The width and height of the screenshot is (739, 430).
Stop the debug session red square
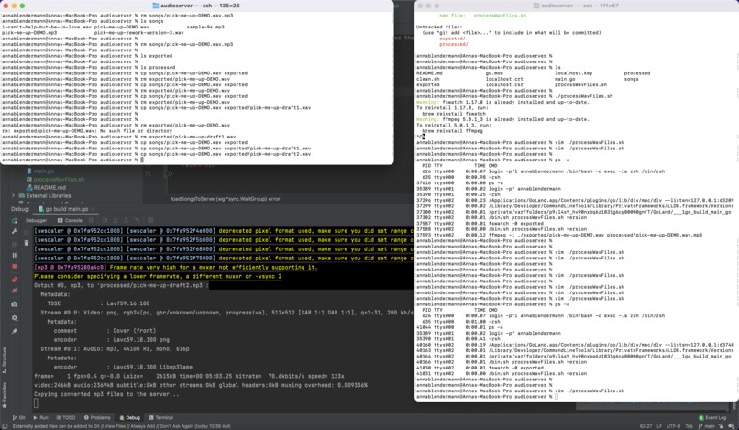(15, 267)
